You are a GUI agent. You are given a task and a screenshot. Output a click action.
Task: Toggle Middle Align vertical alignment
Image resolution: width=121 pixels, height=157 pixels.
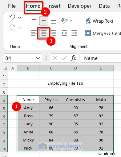click(x=44, y=21)
